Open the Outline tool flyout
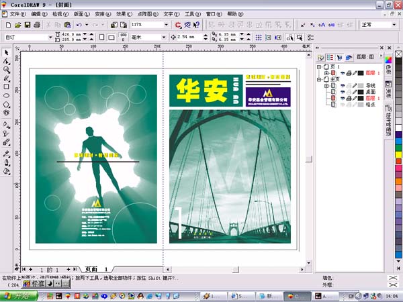Image resolution: width=403 pixels, height=302 pixels. [7, 162]
